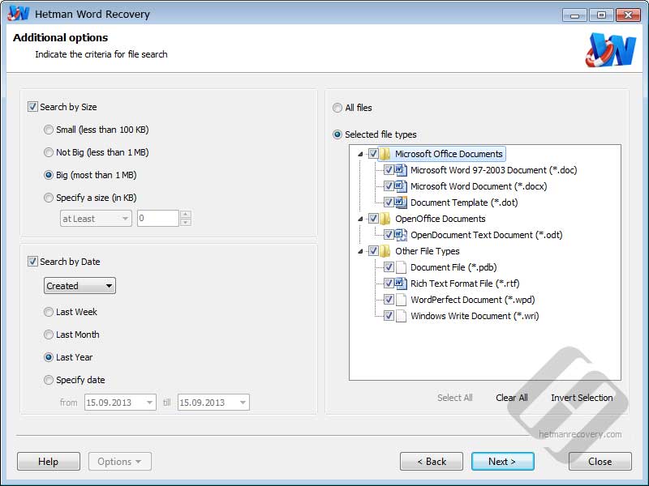Uncheck OpenDocument Text Document (*.odt) checkbox
The height and width of the screenshot is (486, 649).
click(x=389, y=235)
